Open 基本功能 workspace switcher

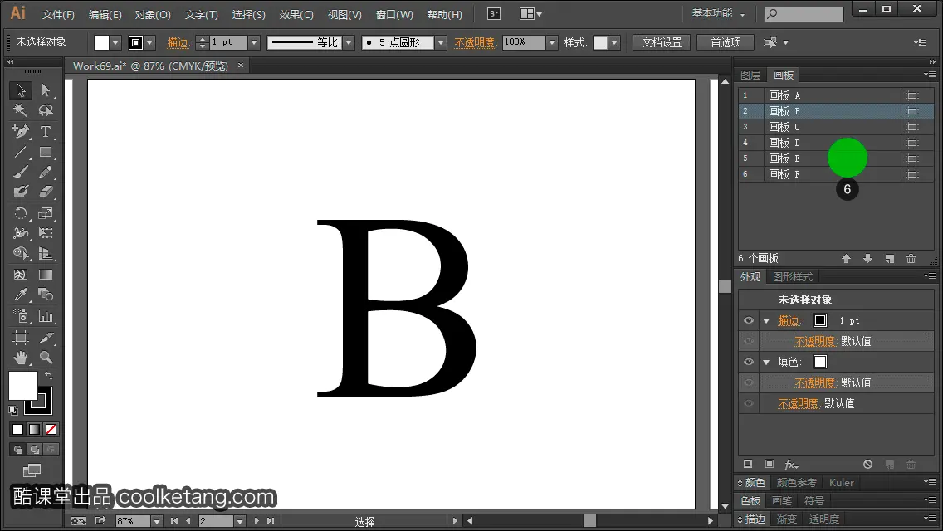pyautogui.click(x=718, y=13)
